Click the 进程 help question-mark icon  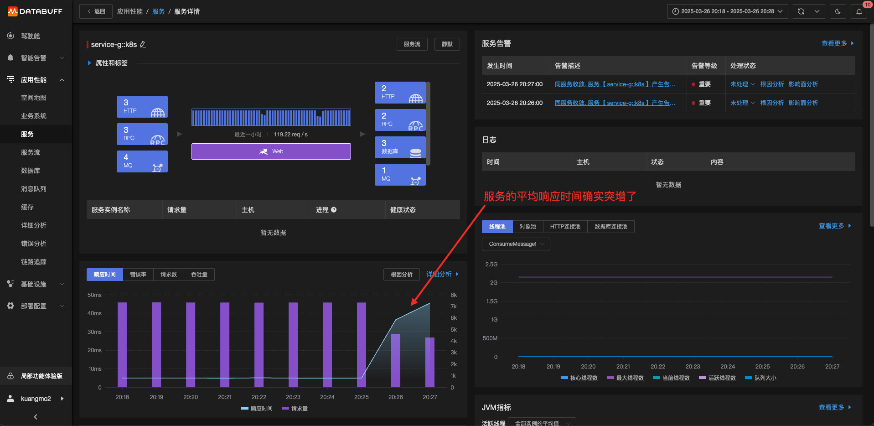click(334, 210)
